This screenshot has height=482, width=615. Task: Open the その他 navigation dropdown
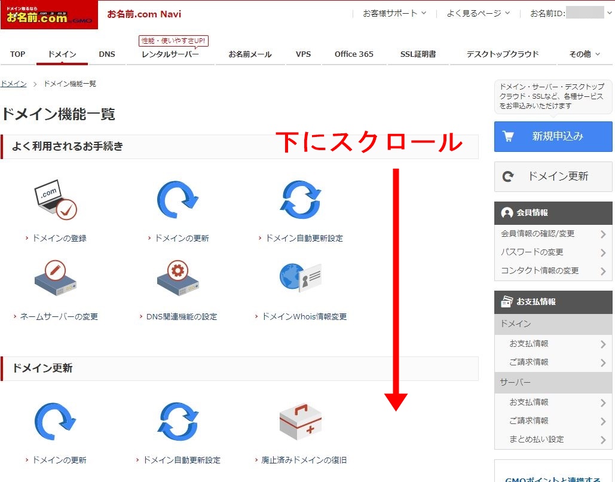(584, 54)
